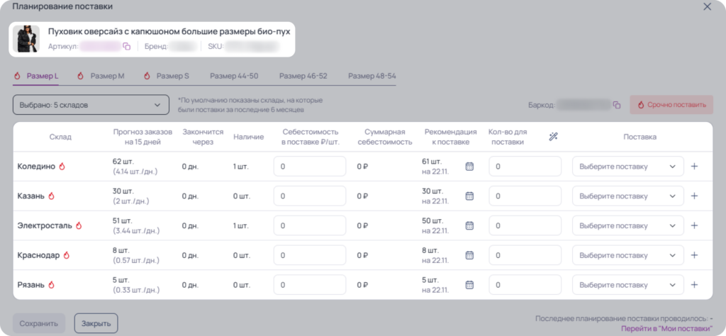Add supply with plus in Электросталь row
Image resolution: width=726 pixels, height=336 pixels.
pyautogui.click(x=694, y=225)
